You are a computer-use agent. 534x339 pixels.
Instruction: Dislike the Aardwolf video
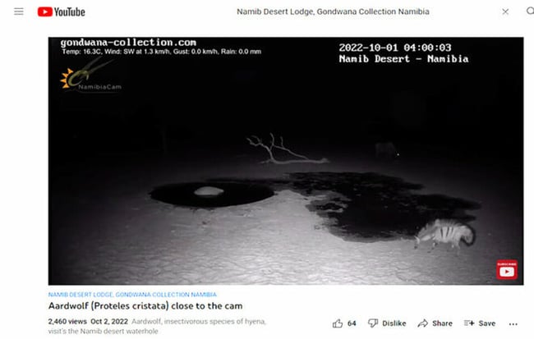pos(387,323)
